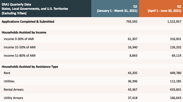
Task: Select the value 69,114
Action: 176,55
